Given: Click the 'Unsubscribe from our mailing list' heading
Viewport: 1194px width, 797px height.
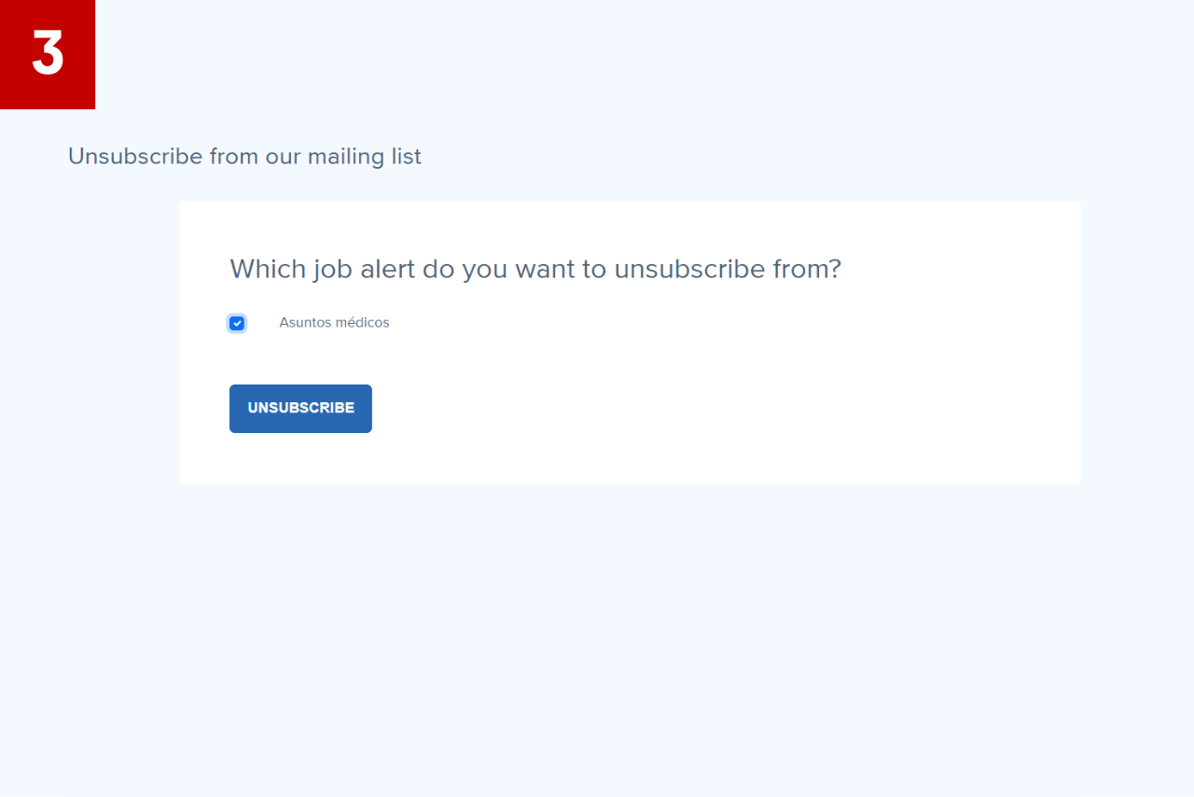Looking at the screenshot, I should tap(244, 157).
